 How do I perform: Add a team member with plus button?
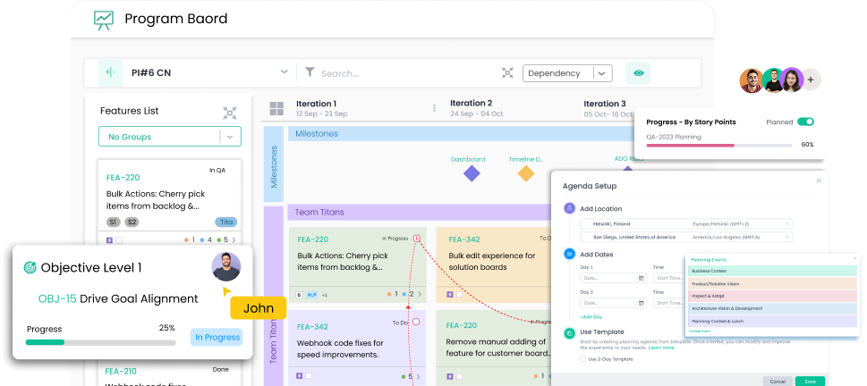pyautogui.click(x=811, y=80)
